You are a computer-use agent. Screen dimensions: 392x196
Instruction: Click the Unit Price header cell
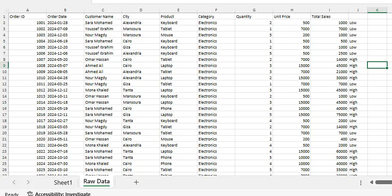coord(292,17)
